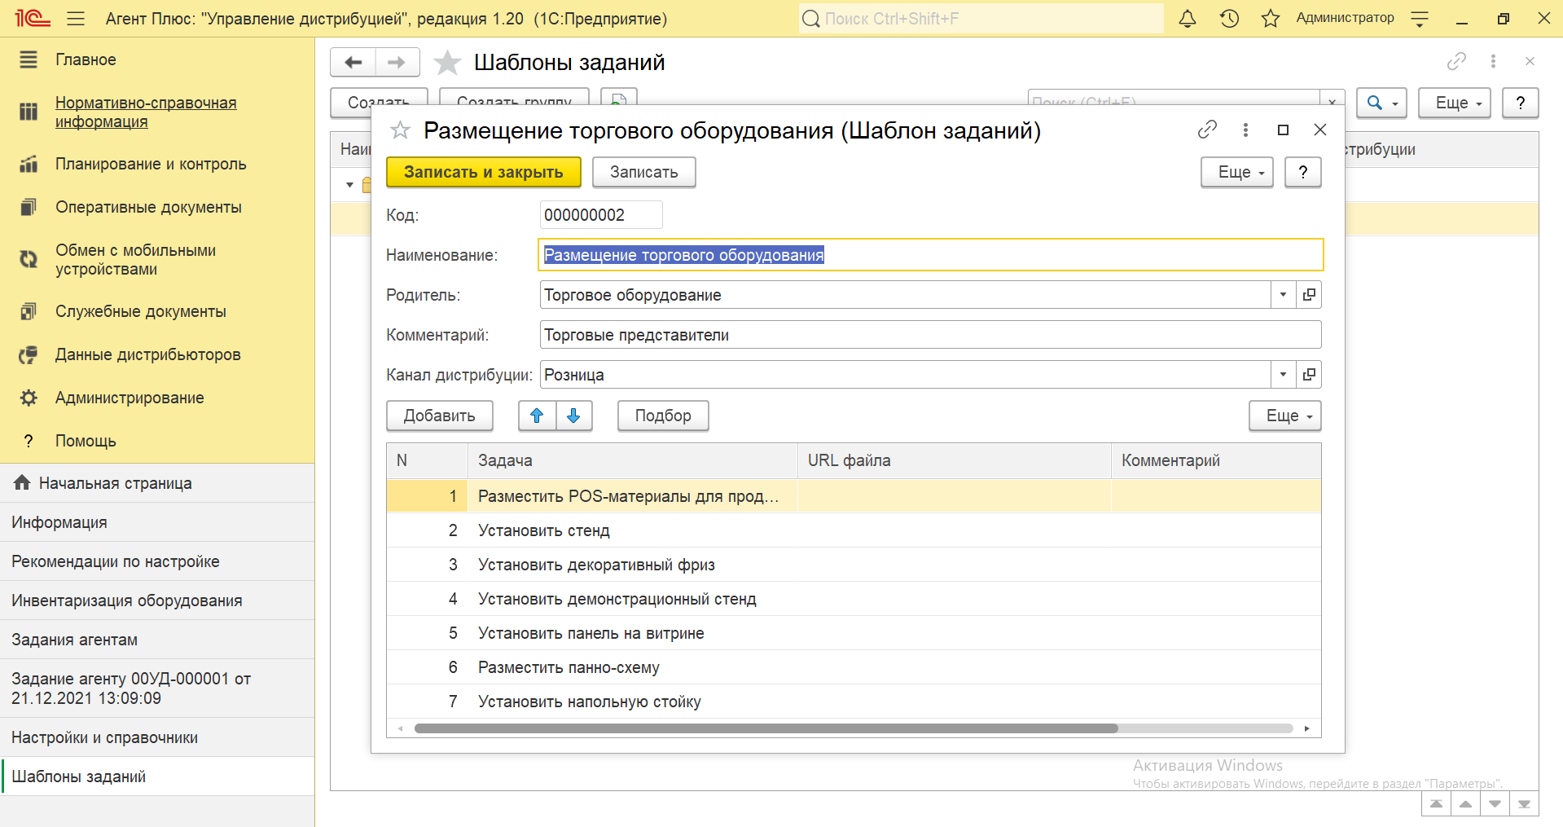
Task: Star the task template dialog as favorite
Action: coord(400,130)
